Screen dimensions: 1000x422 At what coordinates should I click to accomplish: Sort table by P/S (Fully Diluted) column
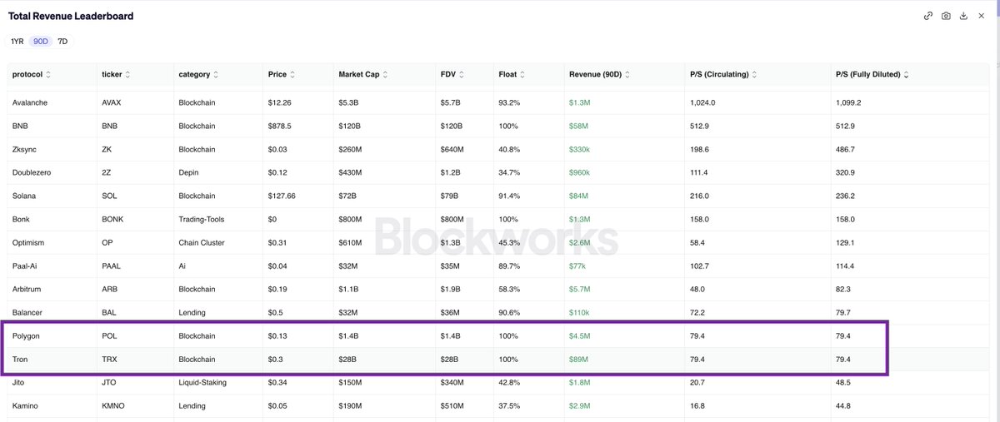pyautogui.click(x=872, y=74)
